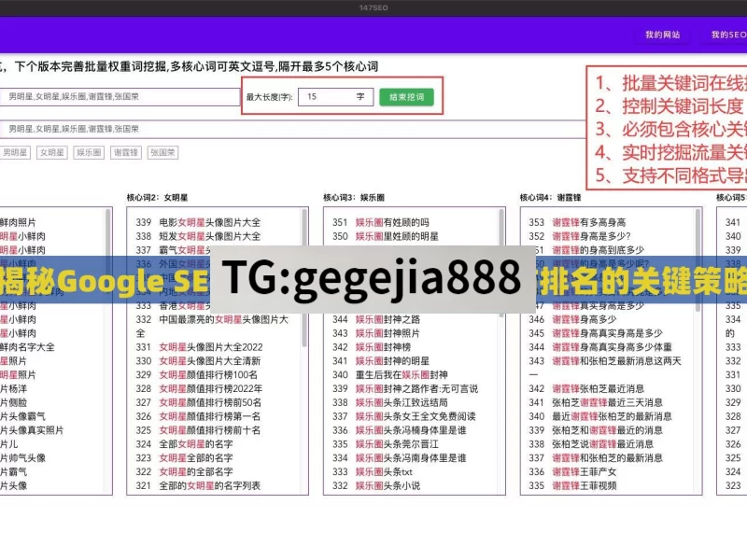Click row 342 谢霆锋张柏芝最近消息
The height and width of the screenshot is (560, 747).
coord(586,388)
